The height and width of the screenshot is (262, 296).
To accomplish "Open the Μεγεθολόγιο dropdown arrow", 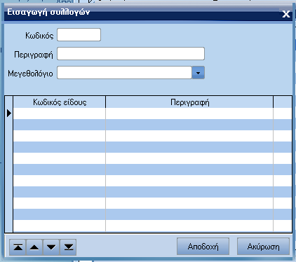I will click(x=198, y=73).
